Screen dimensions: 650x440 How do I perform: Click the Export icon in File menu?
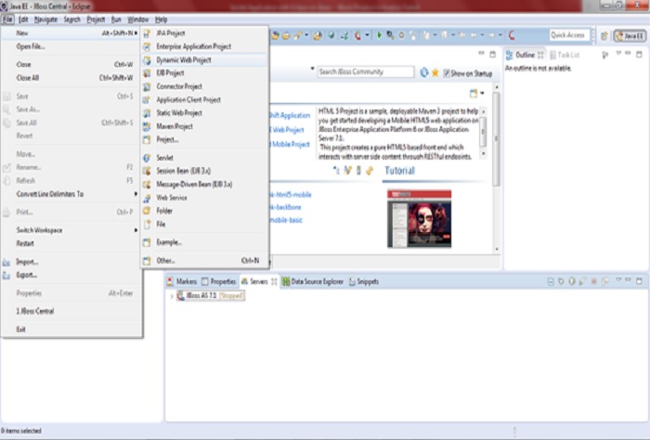(6, 275)
